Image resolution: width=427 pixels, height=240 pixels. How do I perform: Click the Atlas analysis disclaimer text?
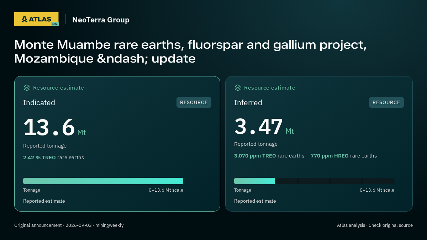[375, 225]
